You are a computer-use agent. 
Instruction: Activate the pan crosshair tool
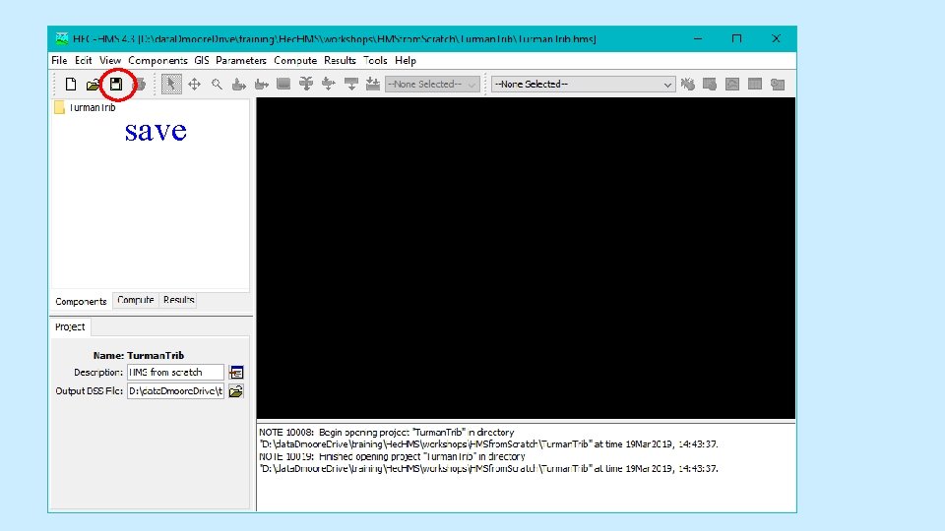click(194, 85)
